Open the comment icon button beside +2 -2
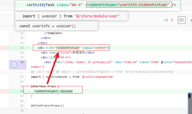The width and height of the screenshot is (192, 114). pos(182,20)
